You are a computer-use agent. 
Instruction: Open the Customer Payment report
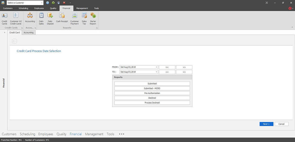point(75,18)
